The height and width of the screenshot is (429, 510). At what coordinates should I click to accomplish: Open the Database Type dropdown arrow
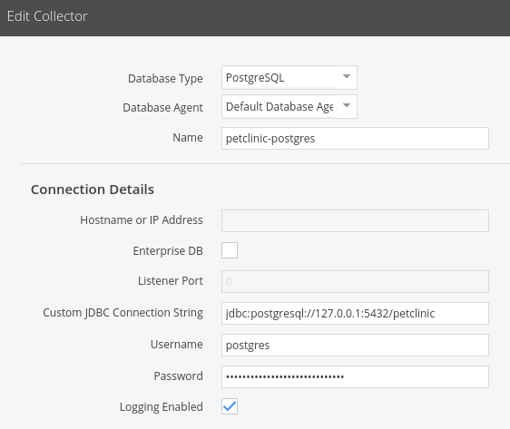point(347,77)
